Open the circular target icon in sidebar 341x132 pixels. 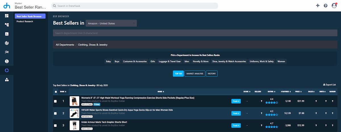point(7,43)
